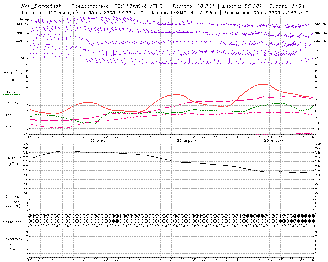Click the 'Td 2м' dew point legend entry

[12, 92]
